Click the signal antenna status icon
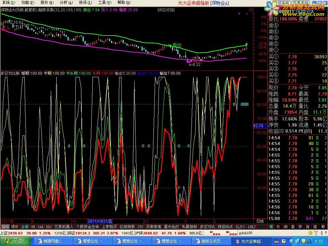This screenshot has width=328, height=246. (316, 233)
